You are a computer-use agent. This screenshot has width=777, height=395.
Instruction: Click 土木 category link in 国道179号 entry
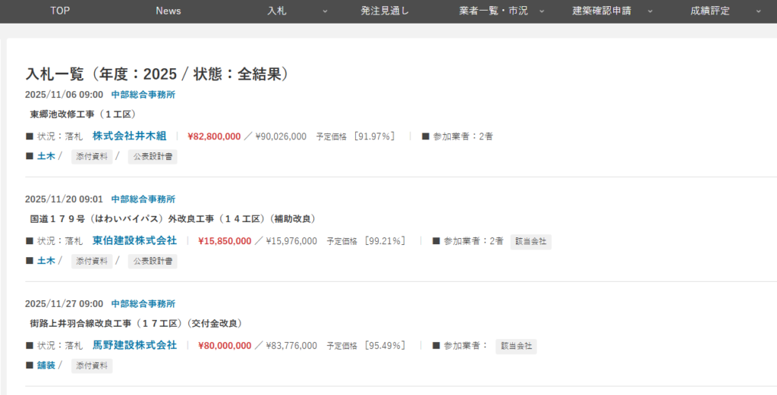click(46, 261)
